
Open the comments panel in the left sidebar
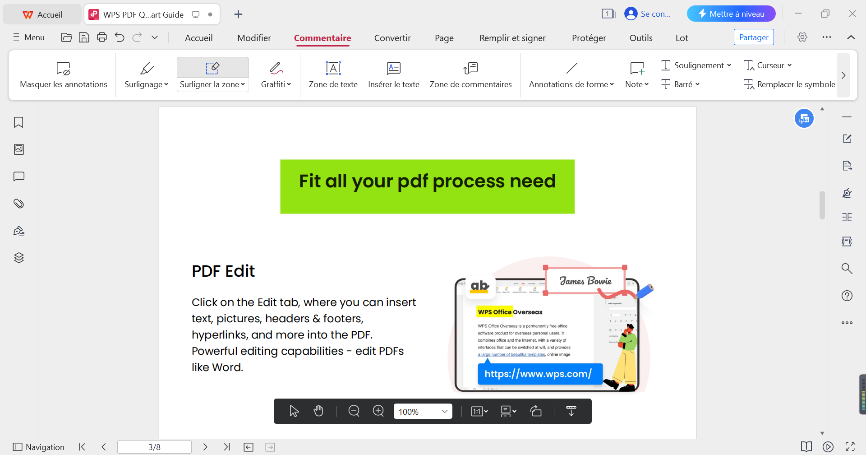point(18,176)
